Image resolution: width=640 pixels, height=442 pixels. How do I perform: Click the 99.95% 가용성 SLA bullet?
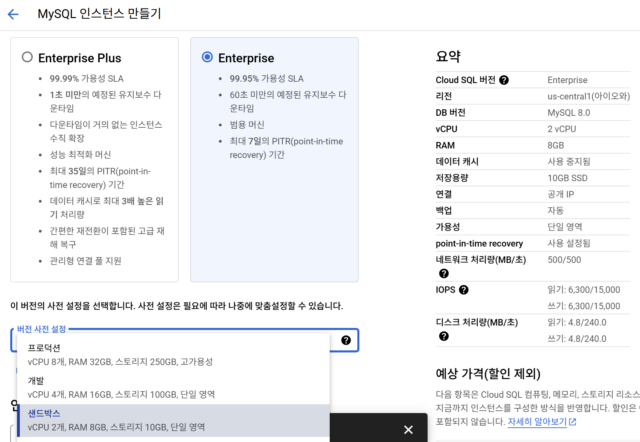(x=267, y=79)
